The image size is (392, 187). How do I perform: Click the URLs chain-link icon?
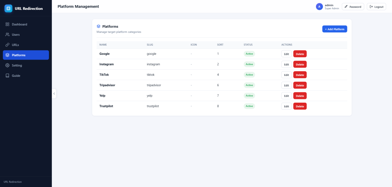point(8,45)
